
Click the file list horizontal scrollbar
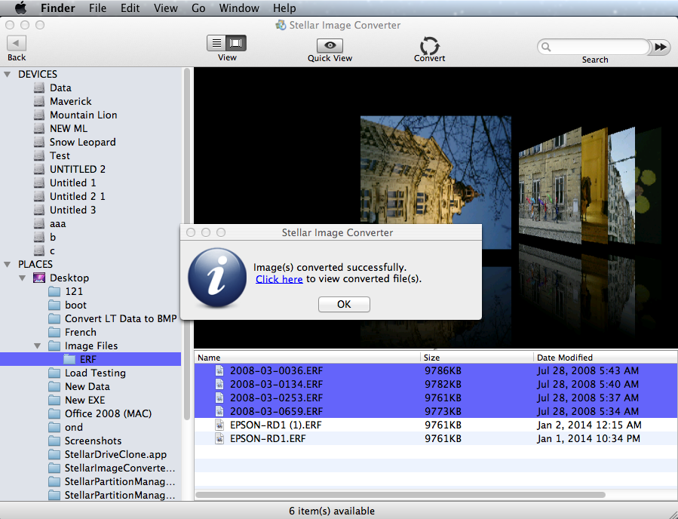(x=400, y=494)
